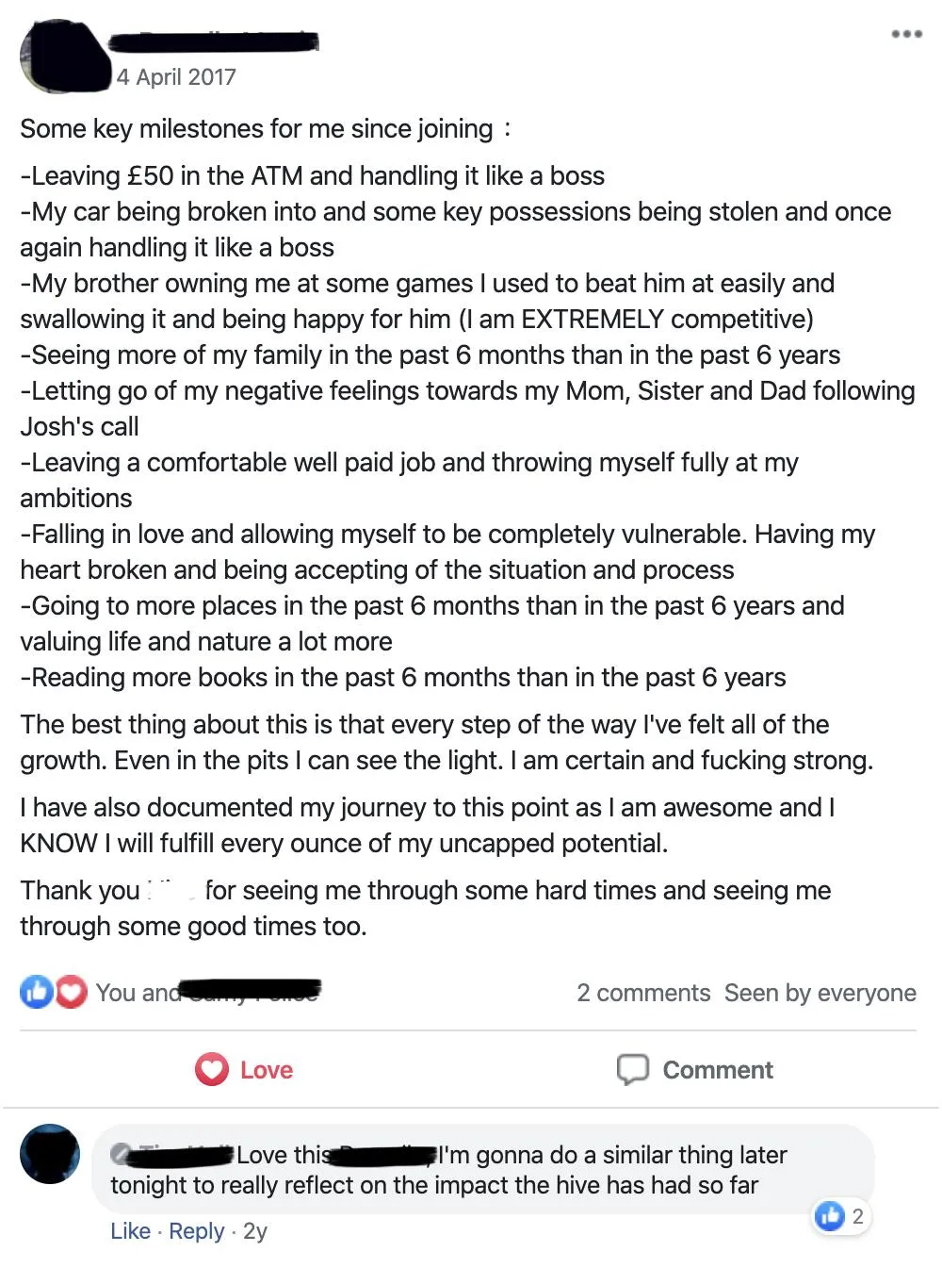Open the "Seen by everyone" list
The image size is (942, 1268).
pos(820,993)
